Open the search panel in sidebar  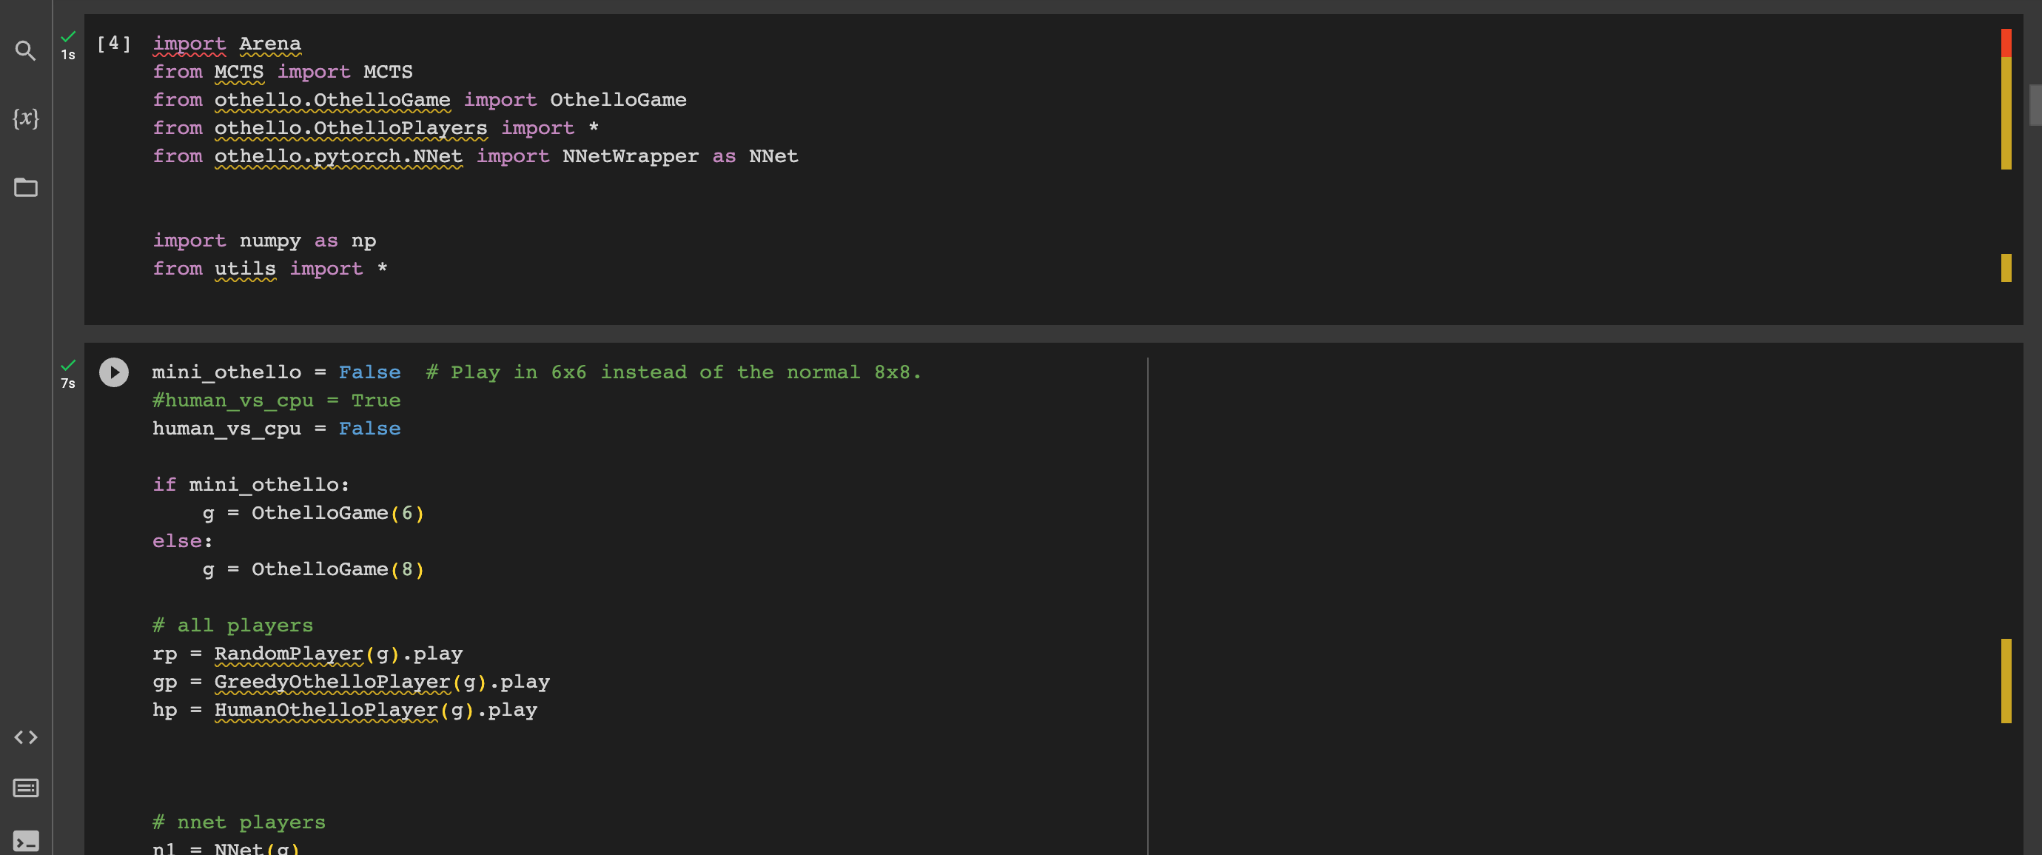click(x=25, y=51)
